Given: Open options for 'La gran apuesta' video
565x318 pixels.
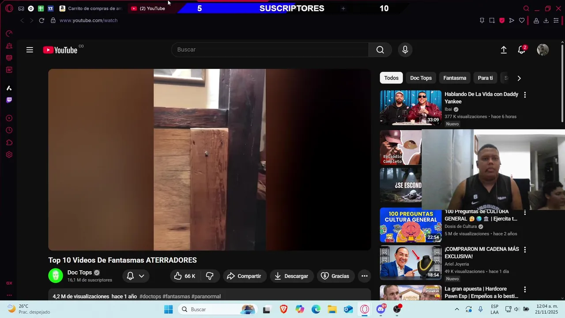Looking at the screenshot, I should point(525,290).
